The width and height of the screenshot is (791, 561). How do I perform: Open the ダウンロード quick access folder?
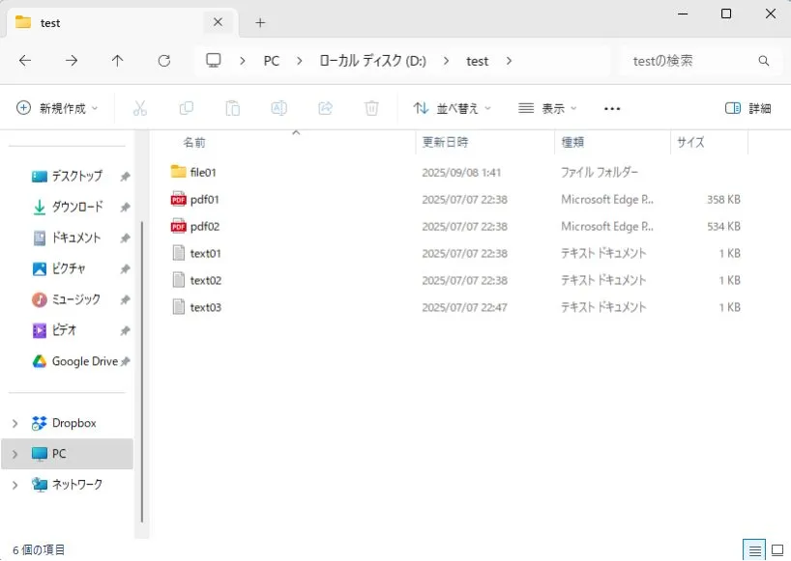point(76,207)
